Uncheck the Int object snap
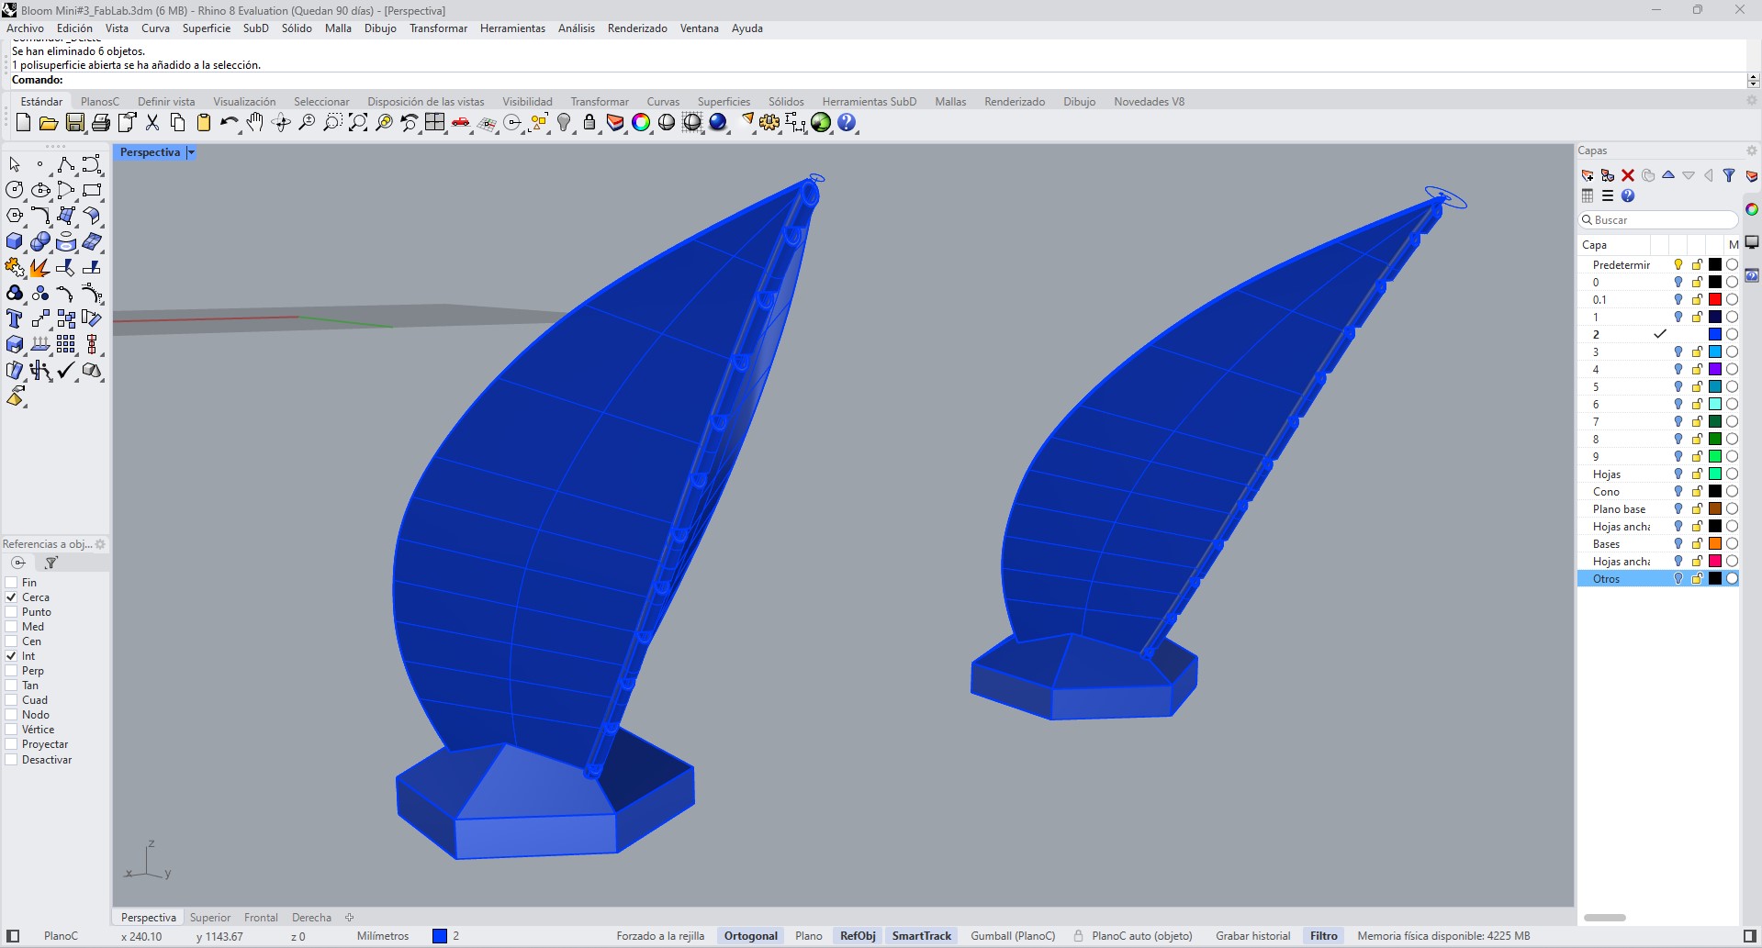This screenshot has height=948, width=1762. click(x=12, y=656)
